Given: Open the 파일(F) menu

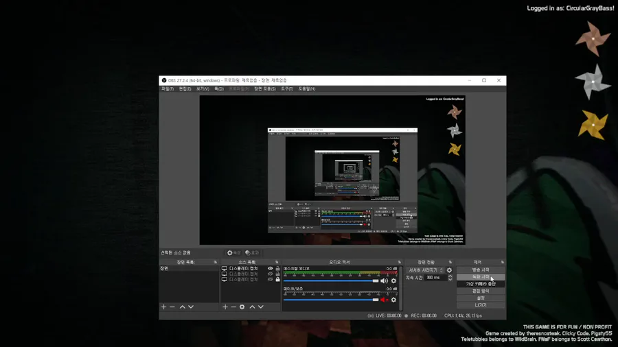Looking at the screenshot, I should pyautogui.click(x=168, y=89).
